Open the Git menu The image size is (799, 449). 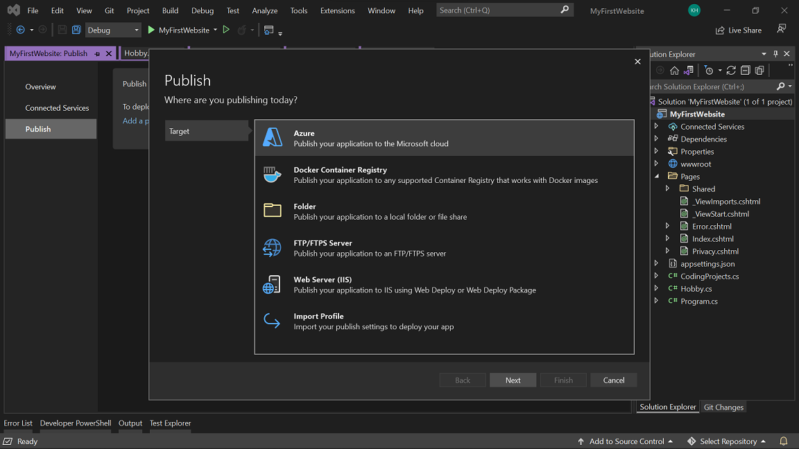(109, 10)
